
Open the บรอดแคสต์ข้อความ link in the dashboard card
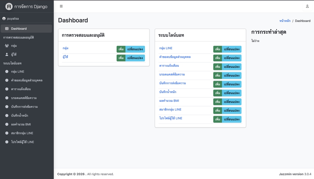pyautogui.click(x=172, y=74)
